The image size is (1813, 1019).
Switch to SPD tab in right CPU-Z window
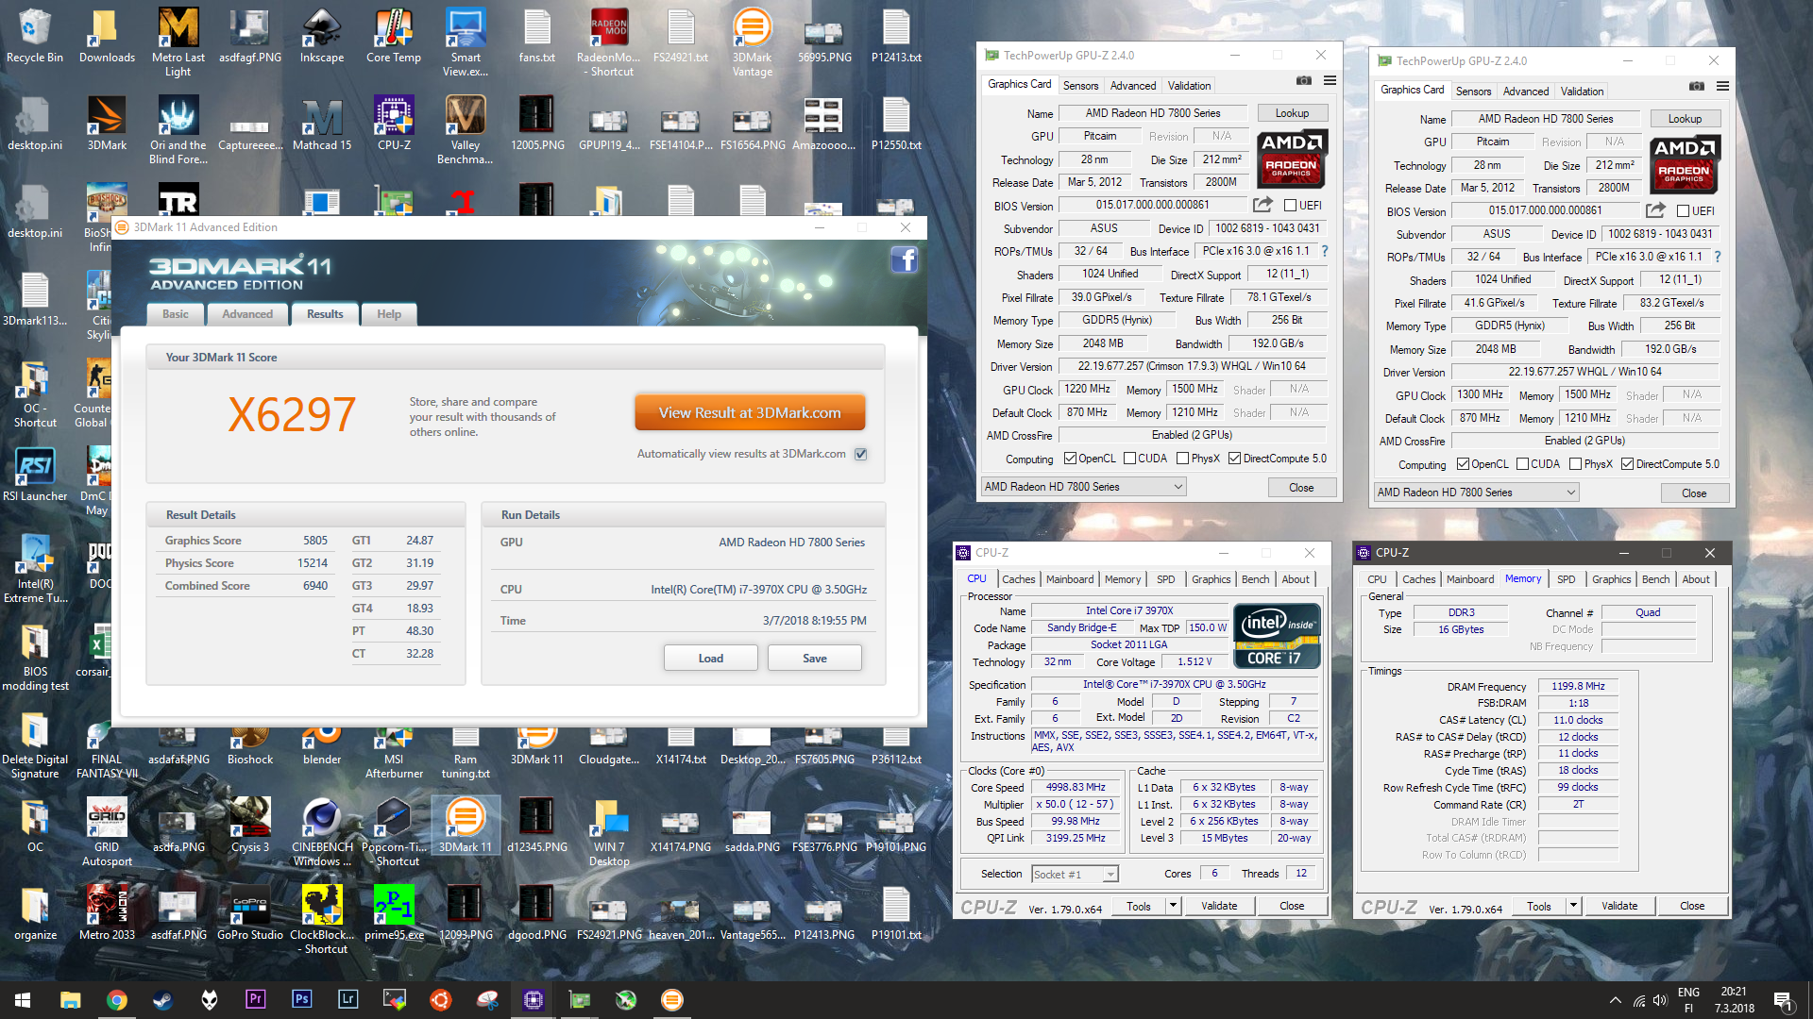(1567, 579)
